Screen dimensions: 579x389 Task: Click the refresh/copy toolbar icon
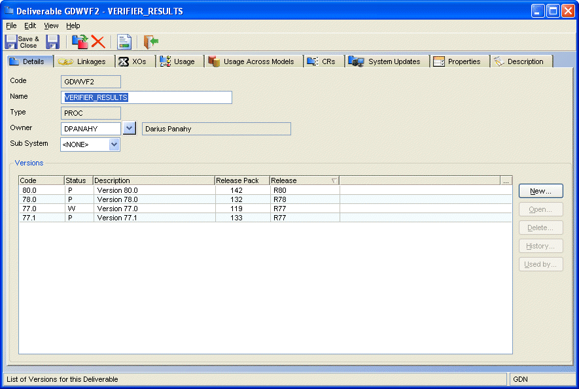tap(80, 42)
